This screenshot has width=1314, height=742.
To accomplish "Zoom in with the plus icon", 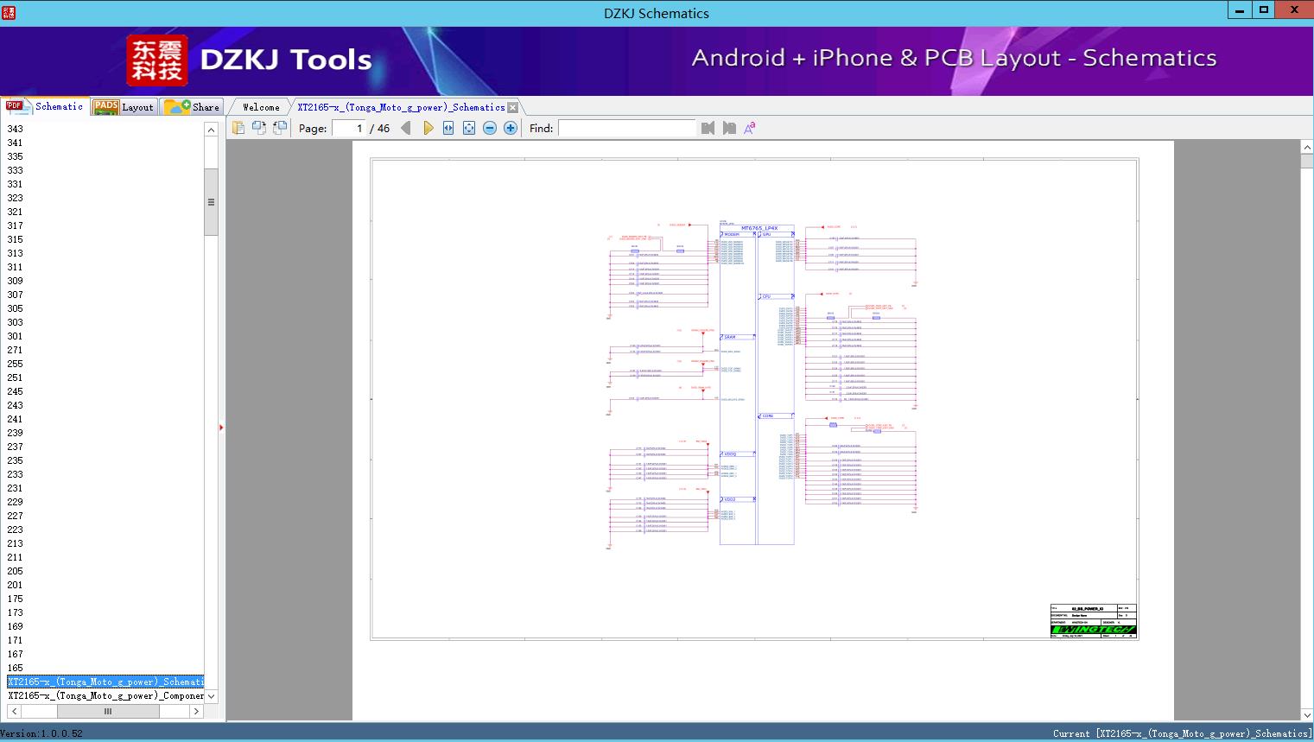I will (x=511, y=128).
